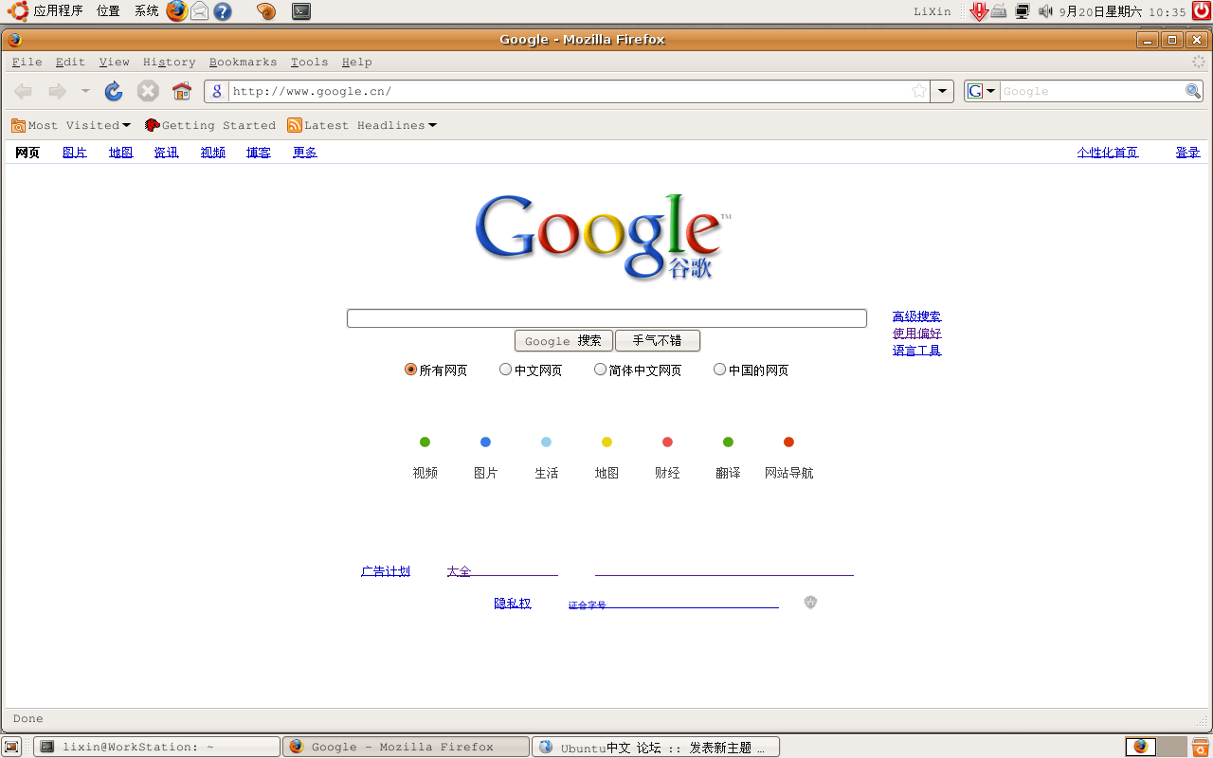1213x758 pixels.
Task: Open the blue Help question mark launcher
Action: [223, 11]
